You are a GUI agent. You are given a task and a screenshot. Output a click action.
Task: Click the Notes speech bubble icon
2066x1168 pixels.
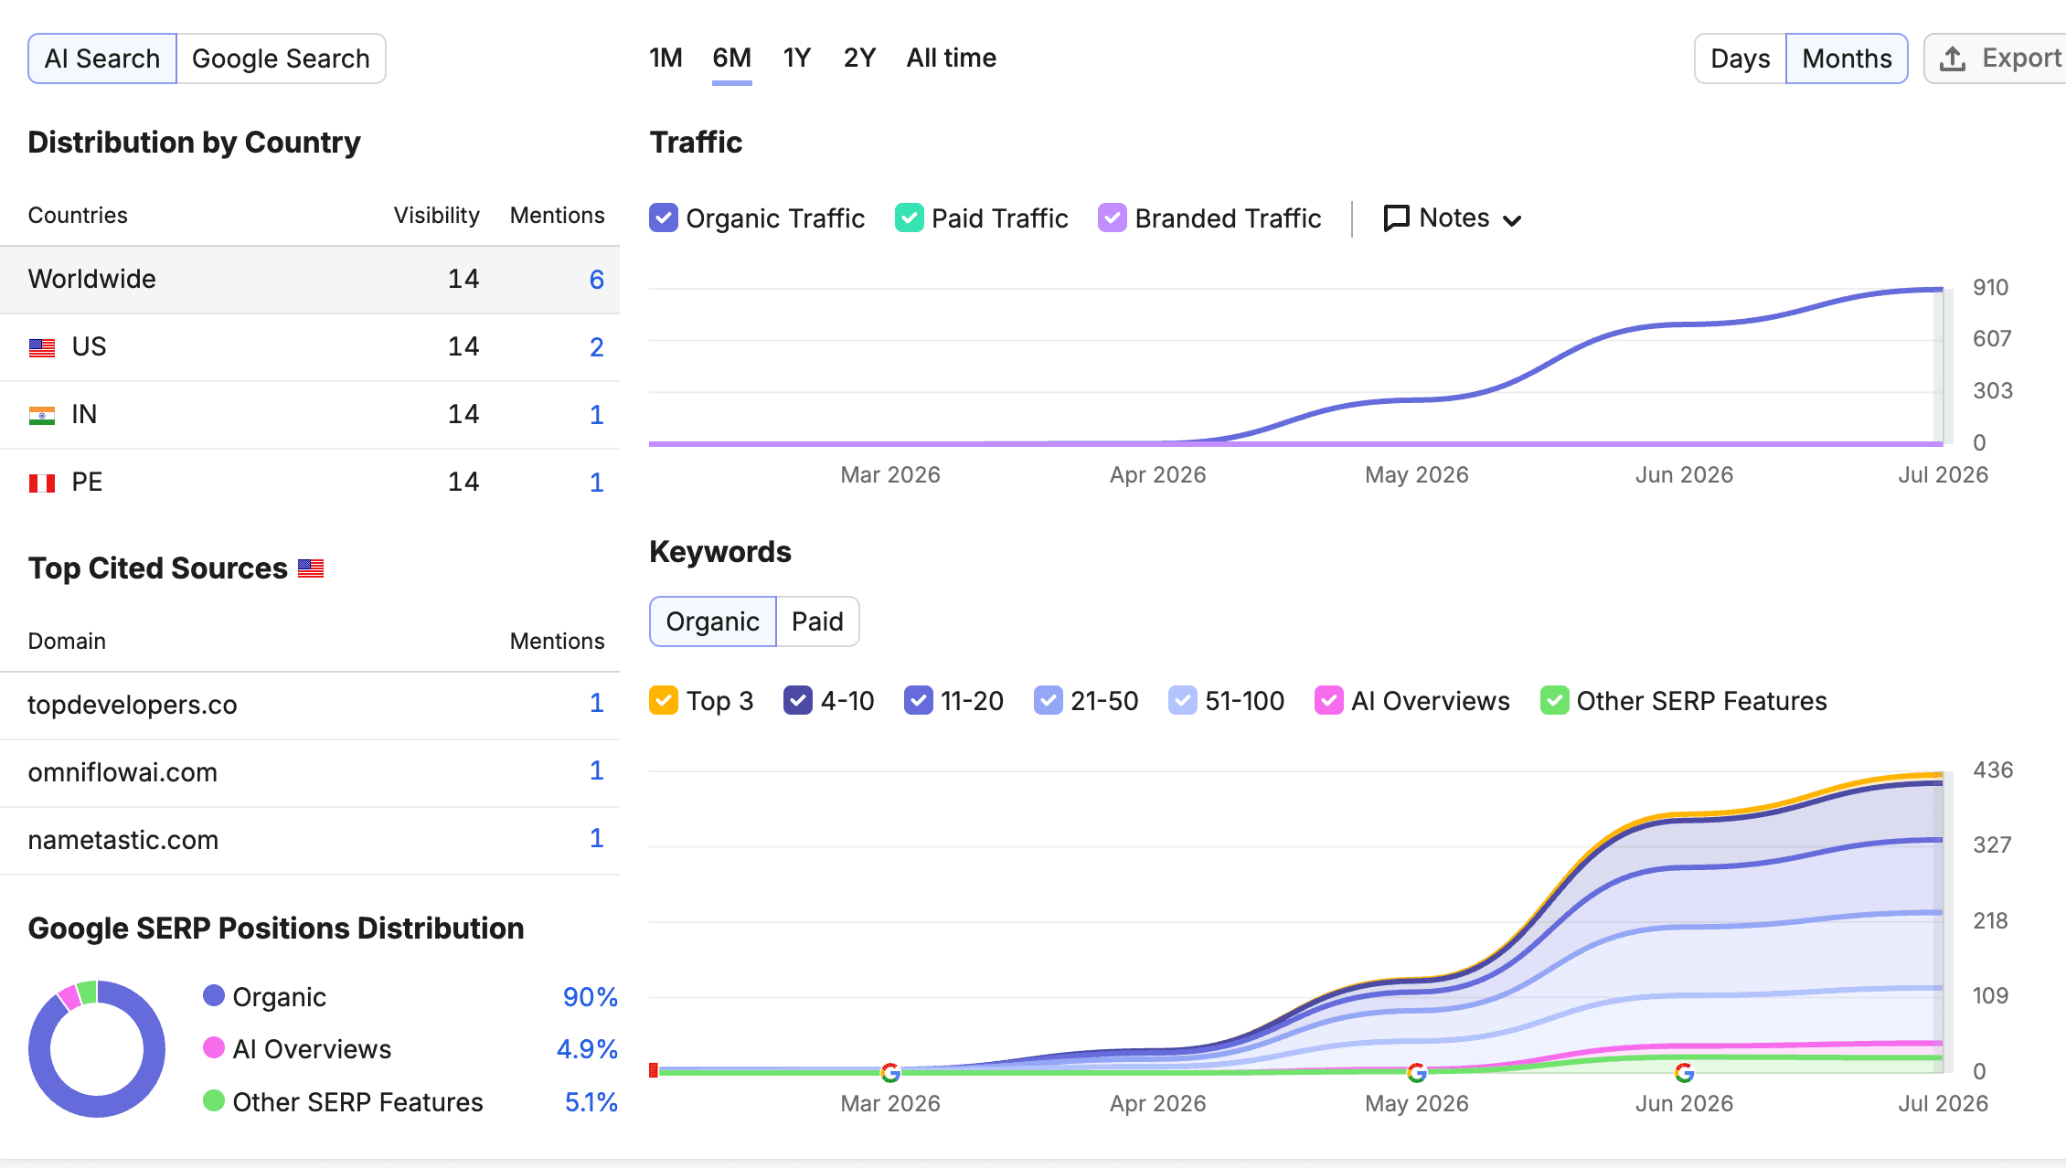click(x=1396, y=218)
